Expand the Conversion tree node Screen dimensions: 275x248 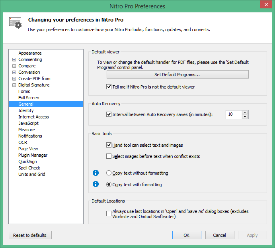point(14,72)
